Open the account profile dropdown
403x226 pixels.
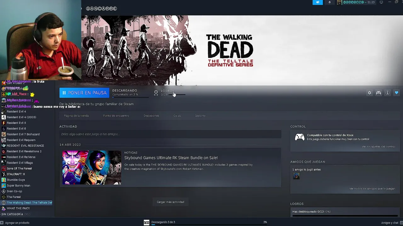point(356,2)
